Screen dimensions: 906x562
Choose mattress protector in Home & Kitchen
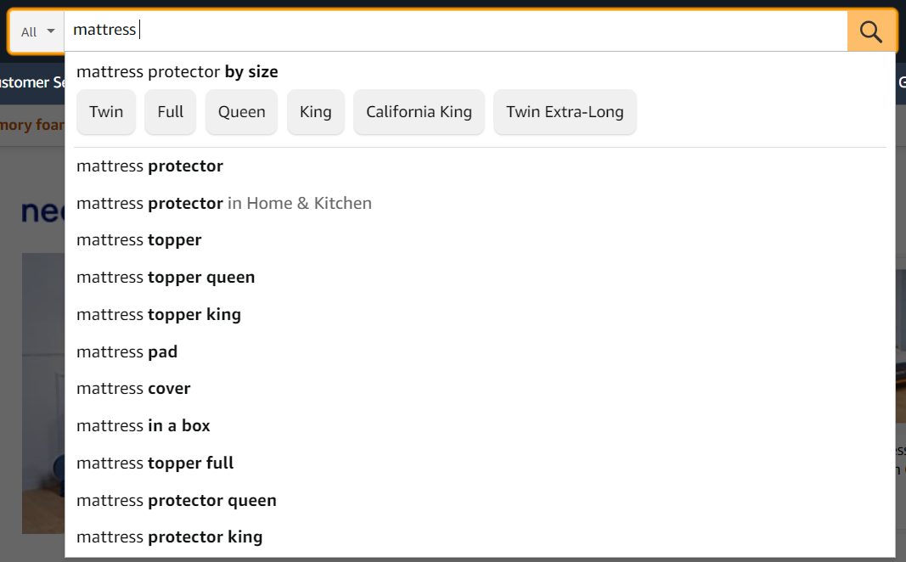coord(224,204)
